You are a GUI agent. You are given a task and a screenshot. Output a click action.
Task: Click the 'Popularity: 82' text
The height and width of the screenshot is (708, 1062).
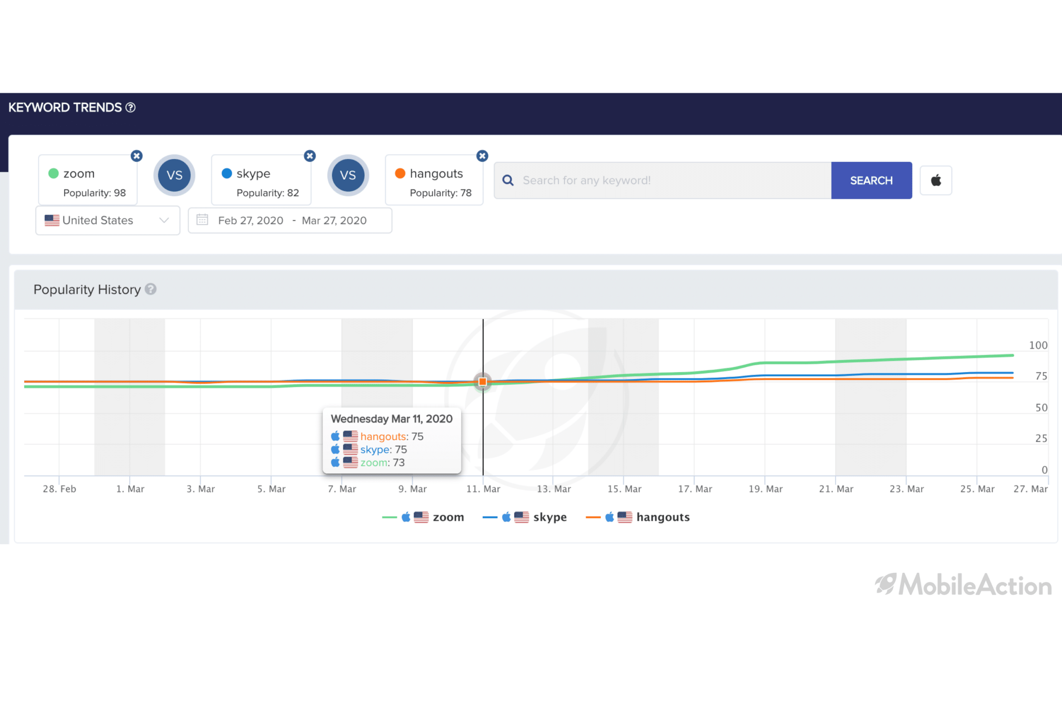[x=268, y=193]
